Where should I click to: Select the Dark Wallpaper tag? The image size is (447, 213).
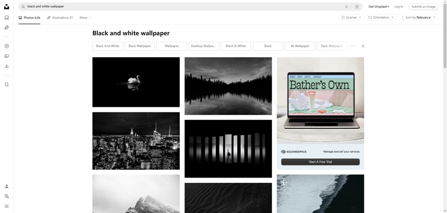tap(332, 46)
